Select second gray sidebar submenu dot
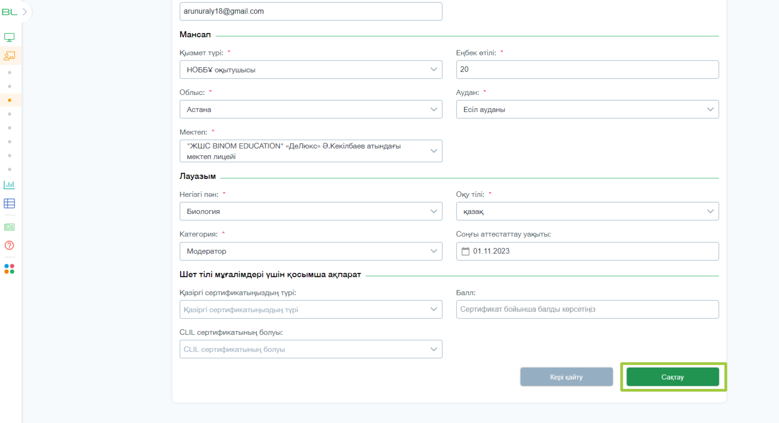 tap(9, 86)
